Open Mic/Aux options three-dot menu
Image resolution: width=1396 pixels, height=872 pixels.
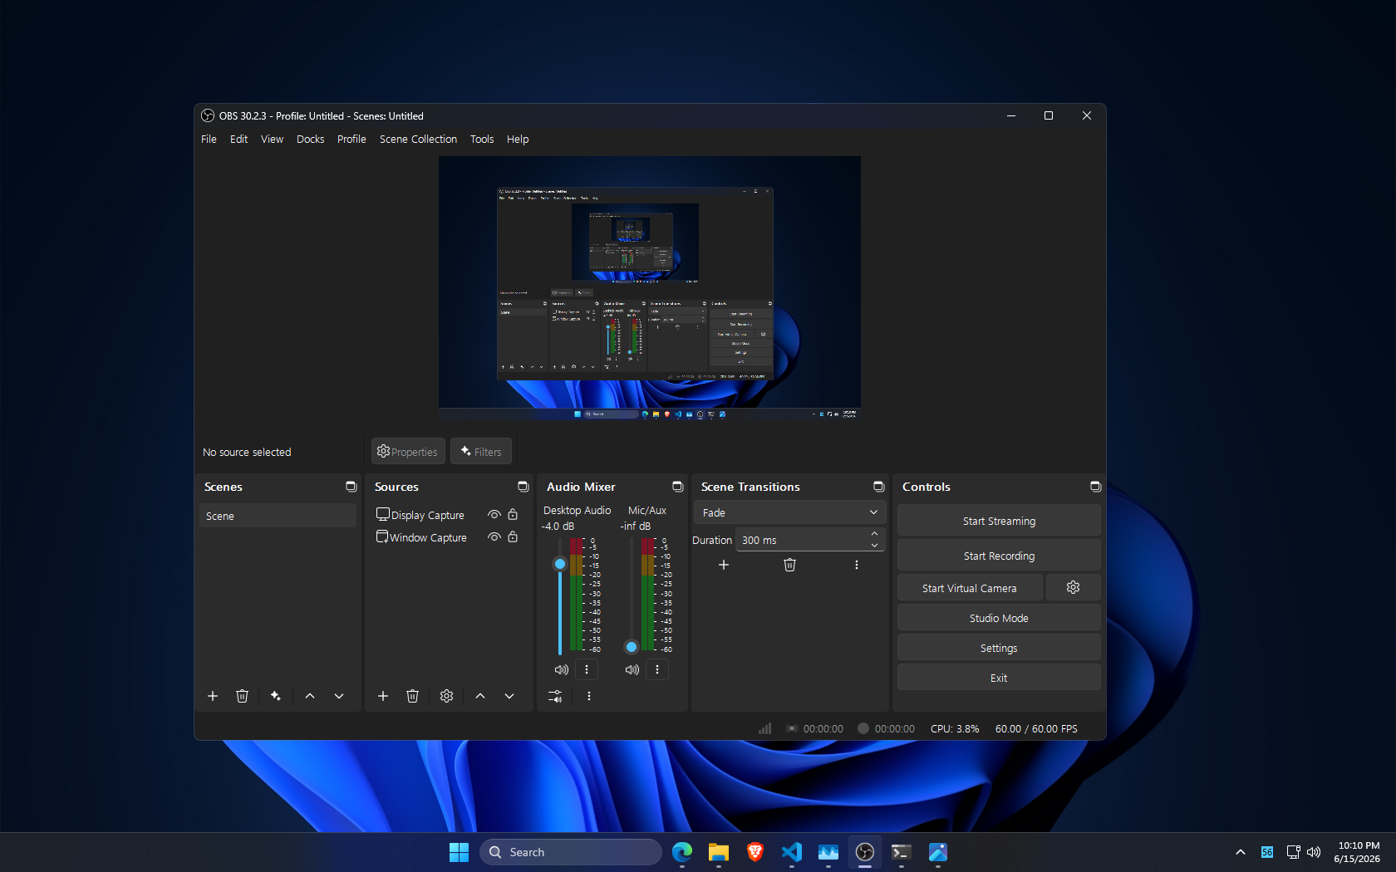pos(657,669)
